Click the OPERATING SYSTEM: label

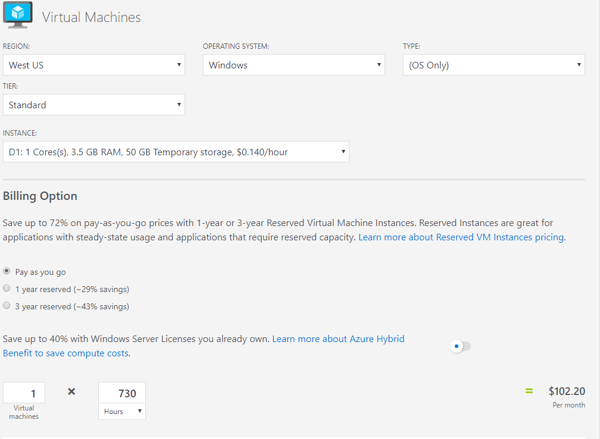coord(236,46)
